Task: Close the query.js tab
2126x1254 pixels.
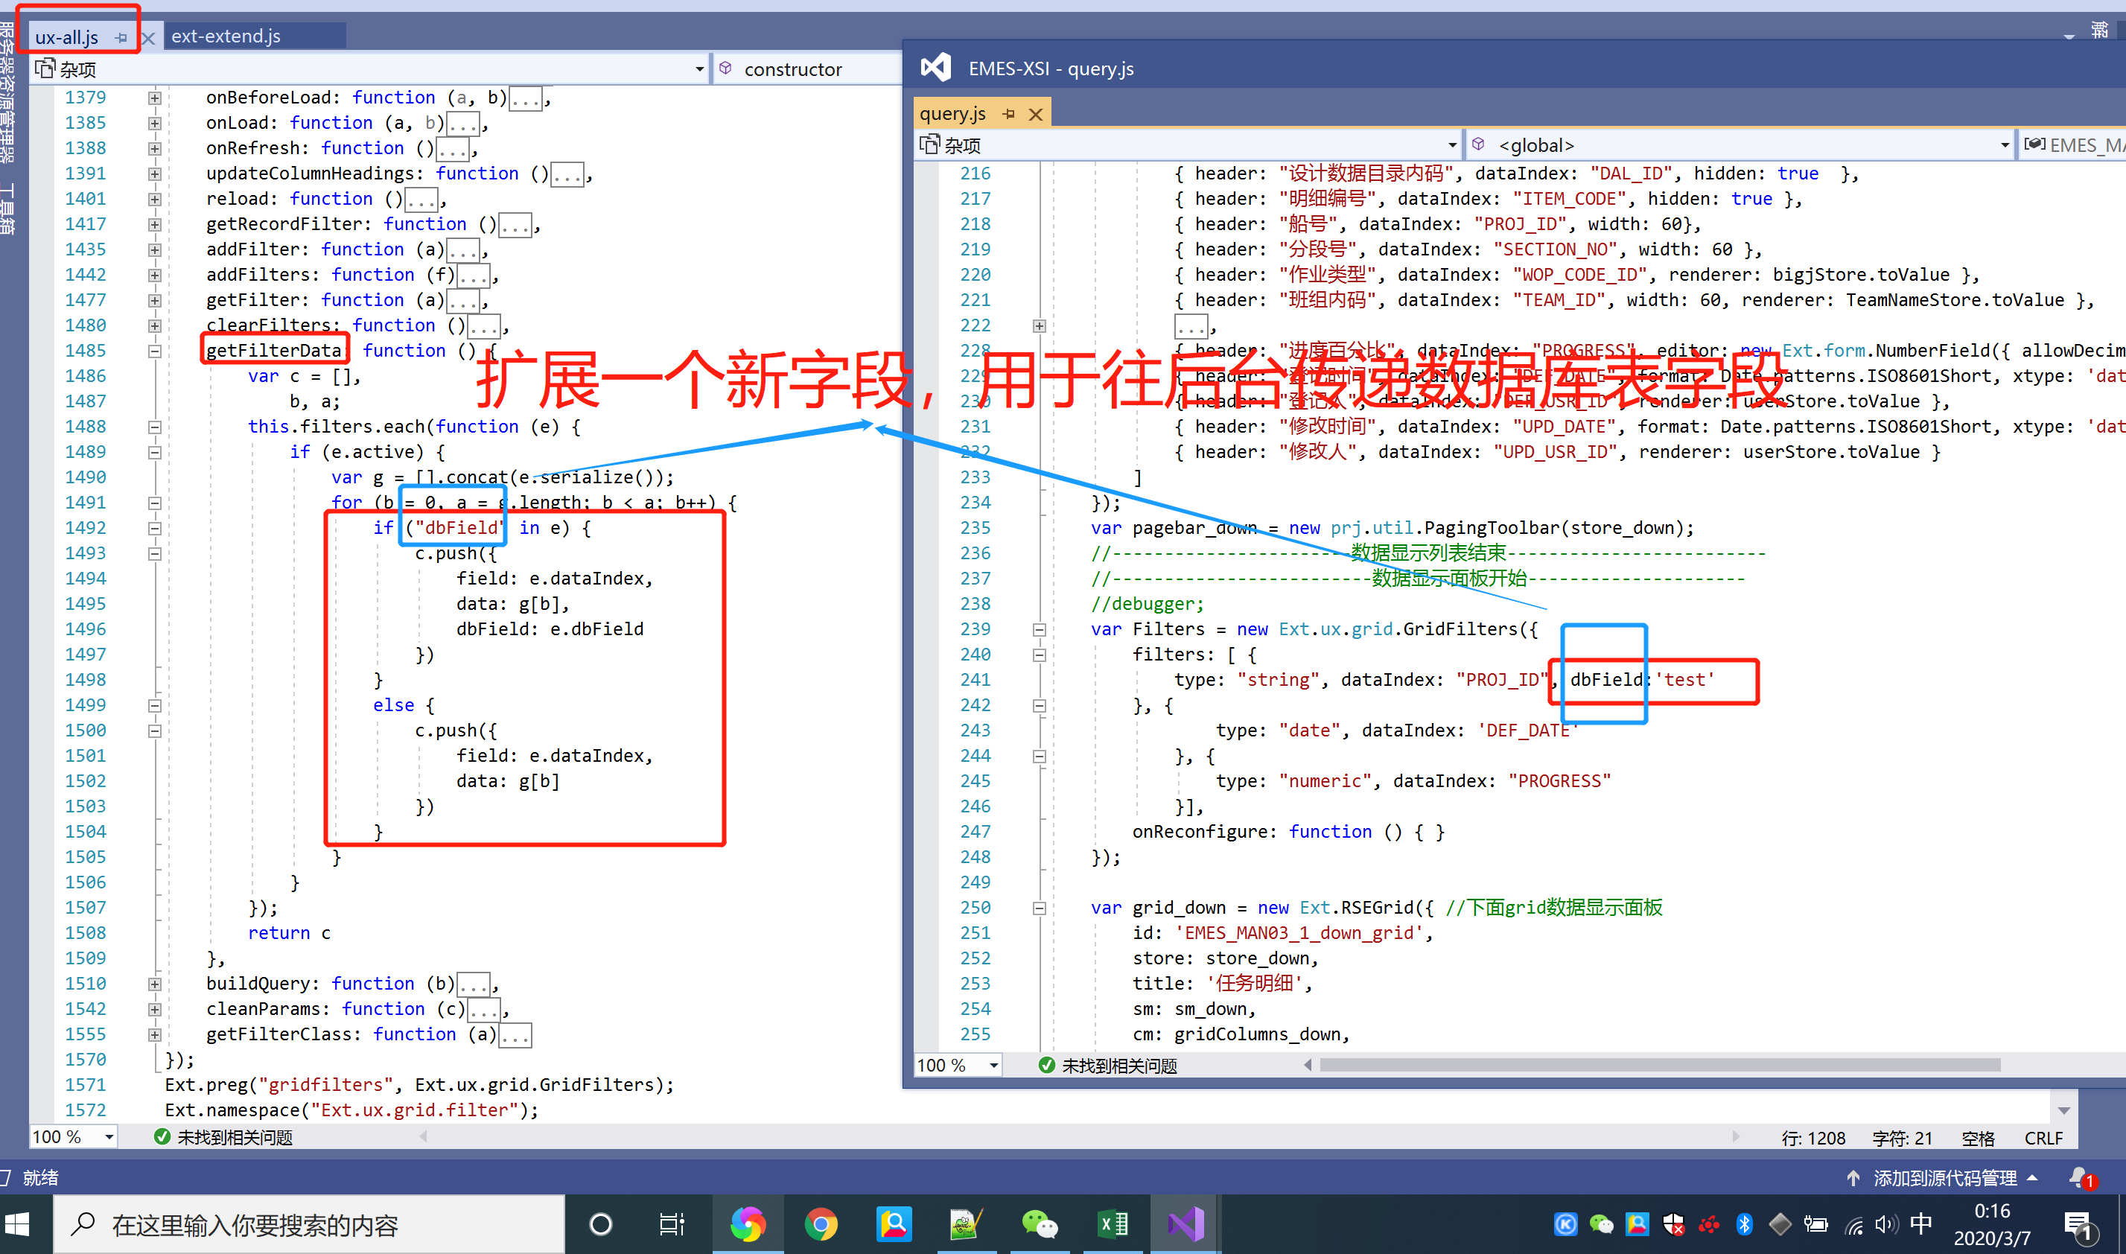Action: (1036, 114)
